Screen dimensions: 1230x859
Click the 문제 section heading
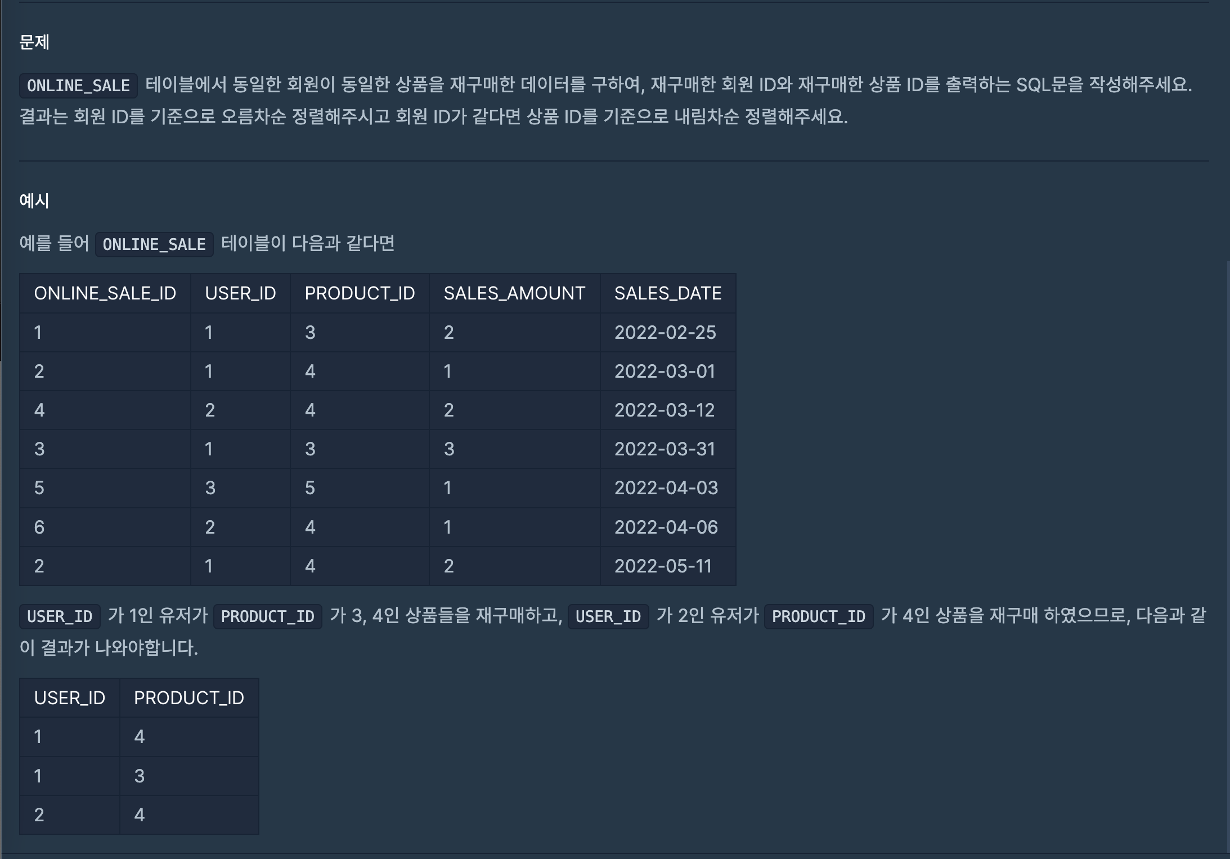click(x=34, y=42)
